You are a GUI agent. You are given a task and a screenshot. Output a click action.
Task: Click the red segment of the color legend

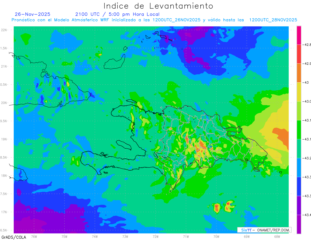pyautogui.click(x=299, y=54)
